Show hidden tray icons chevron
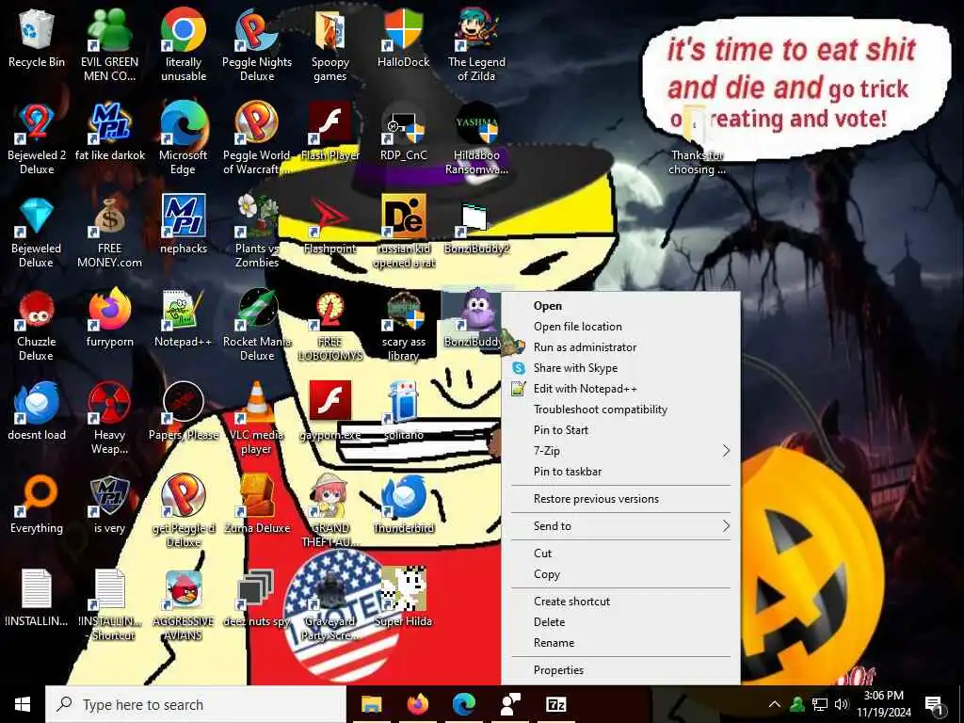The height and width of the screenshot is (723, 964). coord(775,704)
